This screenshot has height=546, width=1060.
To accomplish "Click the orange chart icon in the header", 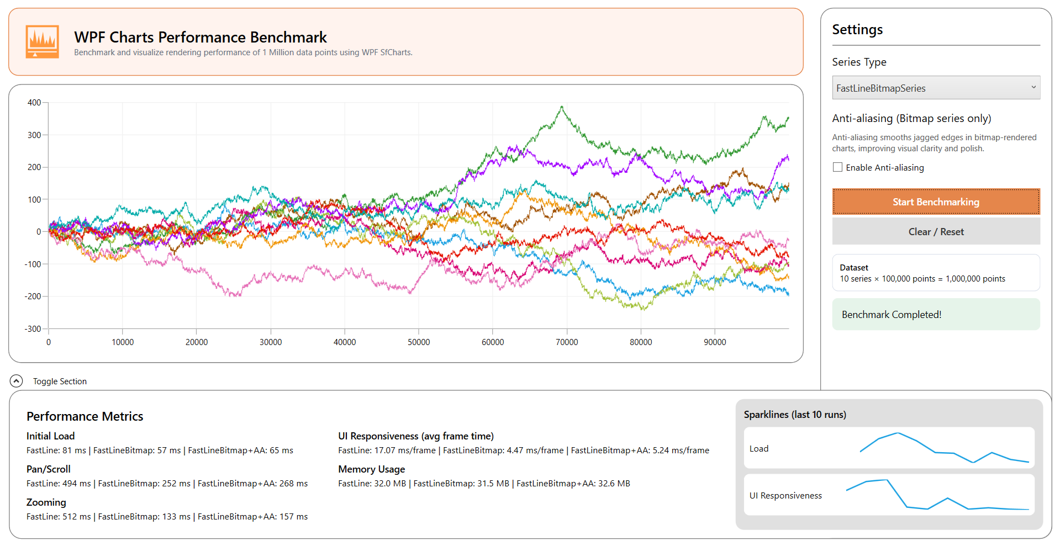I will pos(42,41).
